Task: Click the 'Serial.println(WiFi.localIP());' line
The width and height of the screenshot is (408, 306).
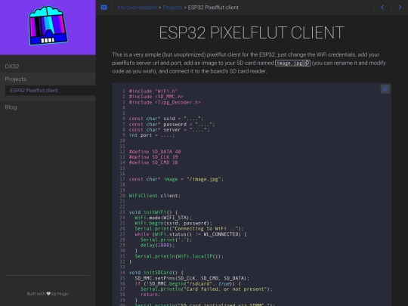Action: (x=179, y=256)
